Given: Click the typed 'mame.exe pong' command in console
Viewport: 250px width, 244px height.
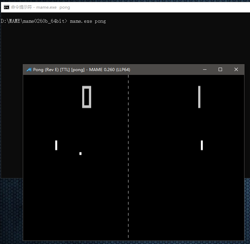Looking at the screenshot, I should (88, 21).
